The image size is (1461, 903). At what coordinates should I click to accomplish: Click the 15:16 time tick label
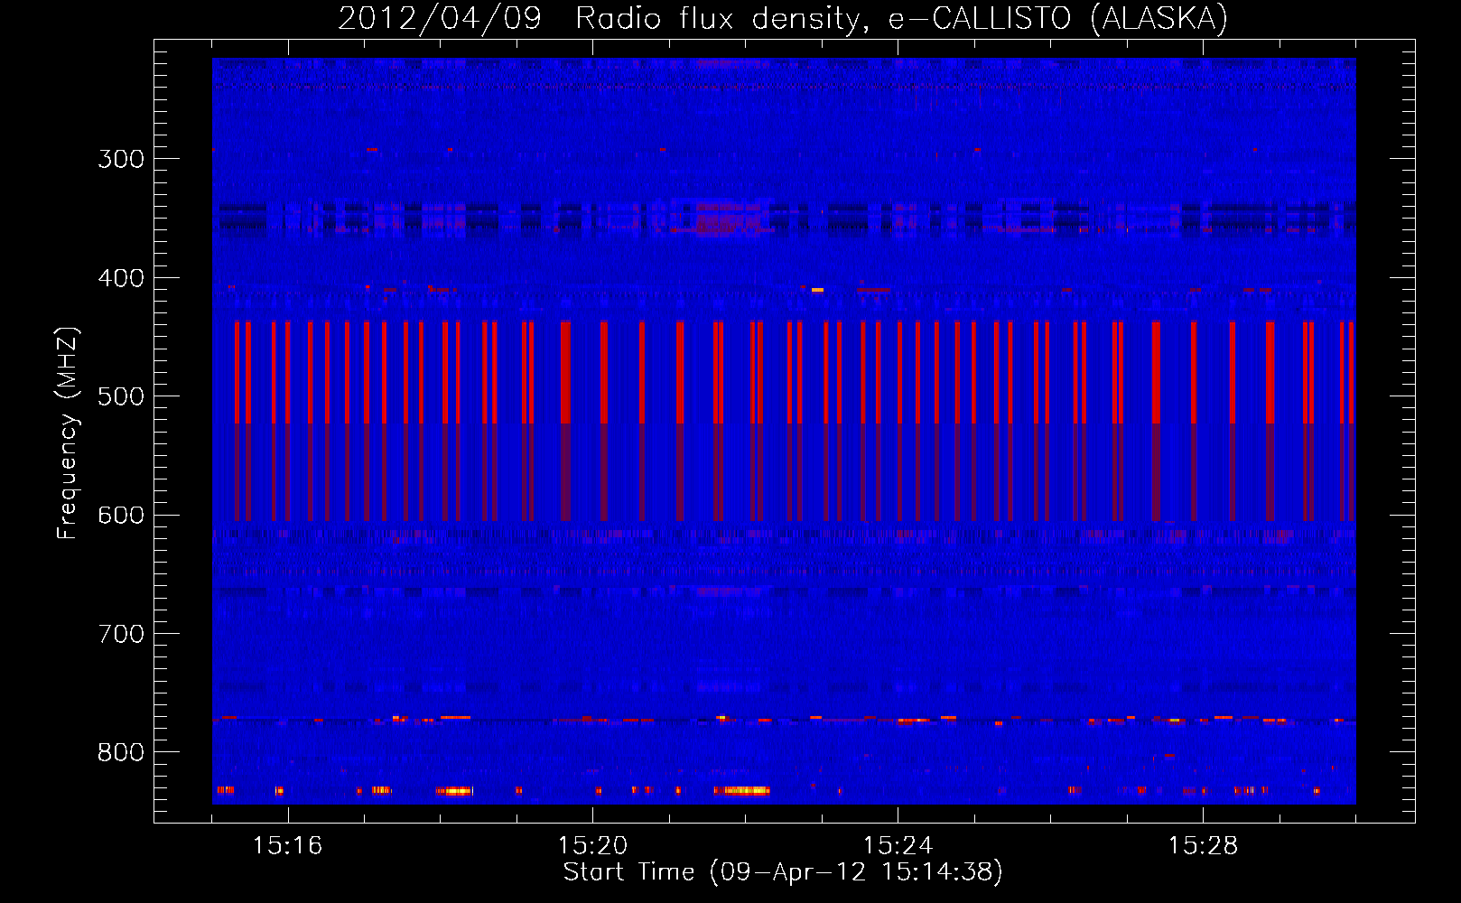pyautogui.click(x=288, y=845)
